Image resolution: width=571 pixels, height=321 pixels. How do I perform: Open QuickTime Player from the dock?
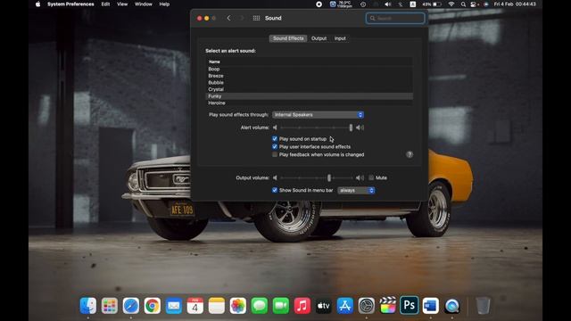452,306
